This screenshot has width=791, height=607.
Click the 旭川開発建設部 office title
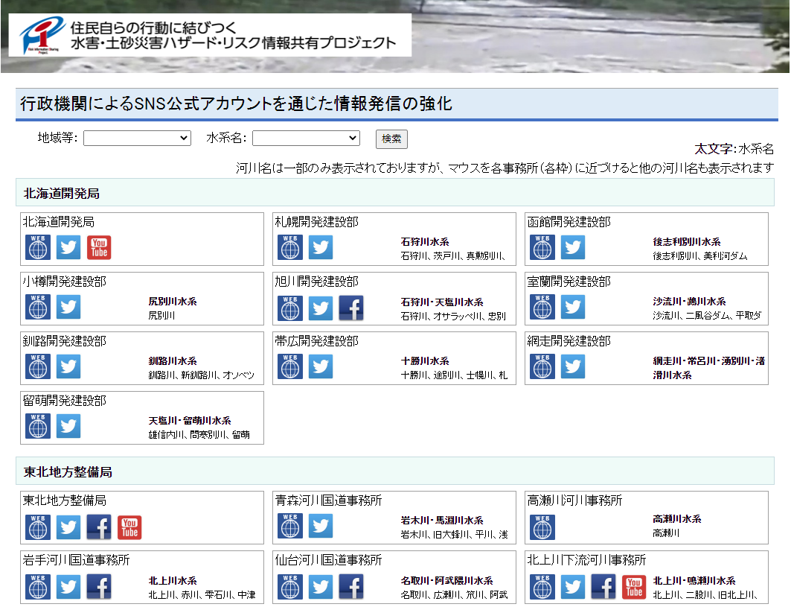tap(316, 282)
